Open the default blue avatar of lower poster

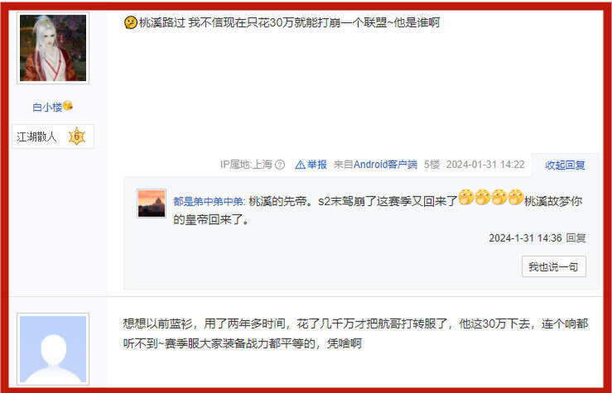pyautogui.click(x=53, y=349)
